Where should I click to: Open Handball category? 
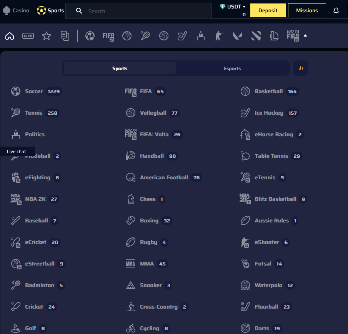pos(152,156)
